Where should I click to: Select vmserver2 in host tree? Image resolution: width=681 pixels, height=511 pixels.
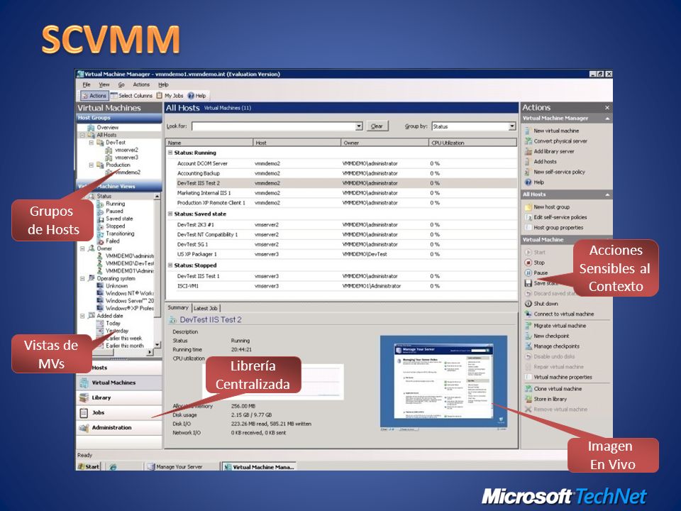tap(126, 150)
